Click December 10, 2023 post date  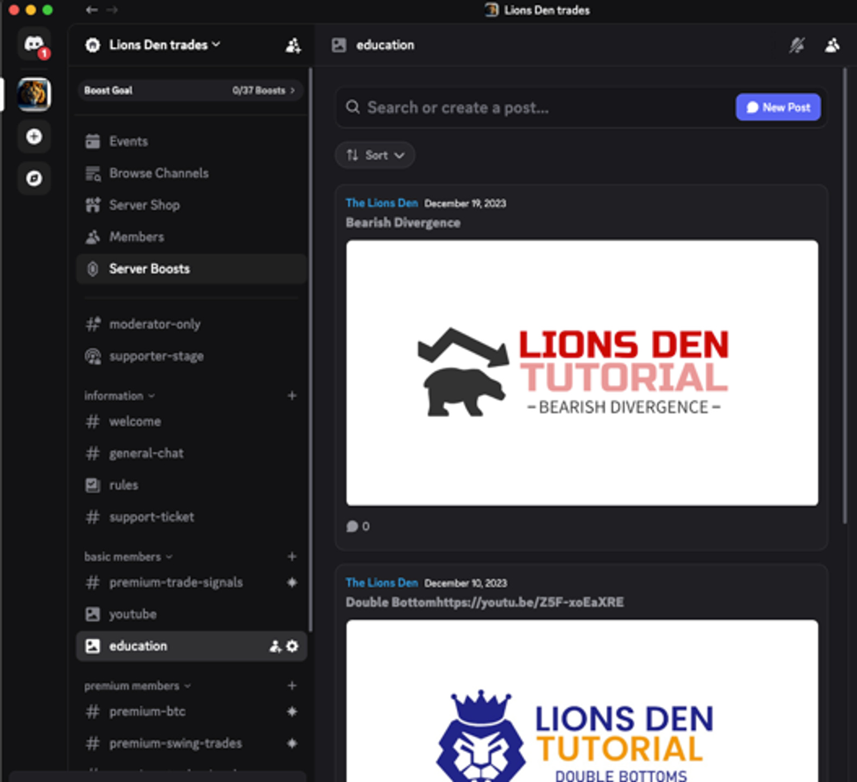[465, 583]
